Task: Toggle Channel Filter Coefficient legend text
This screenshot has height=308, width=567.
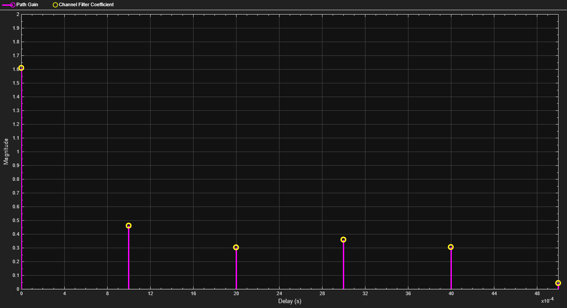Action: coord(86,5)
